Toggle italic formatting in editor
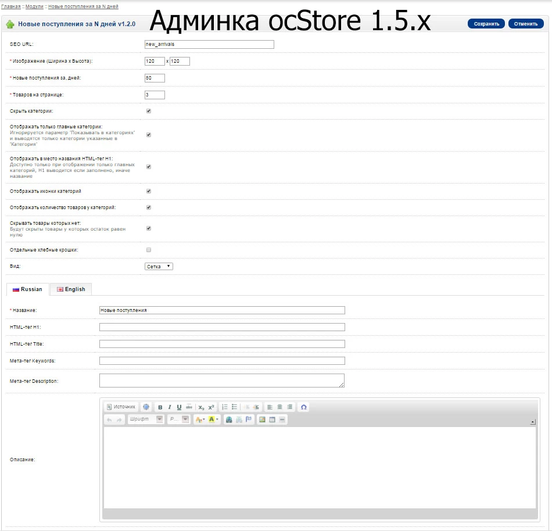Viewport: 552px width, 531px height. pyautogui.click(x=170, y=407)
